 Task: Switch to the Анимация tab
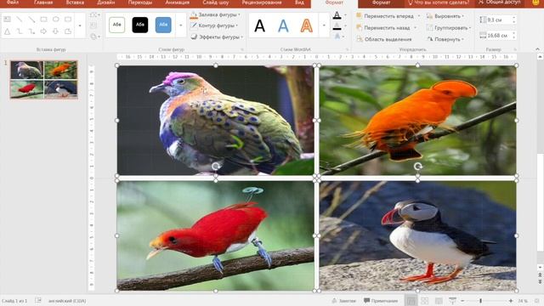178,3
